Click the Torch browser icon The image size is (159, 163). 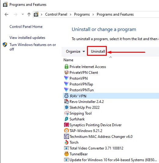[66, 142]
